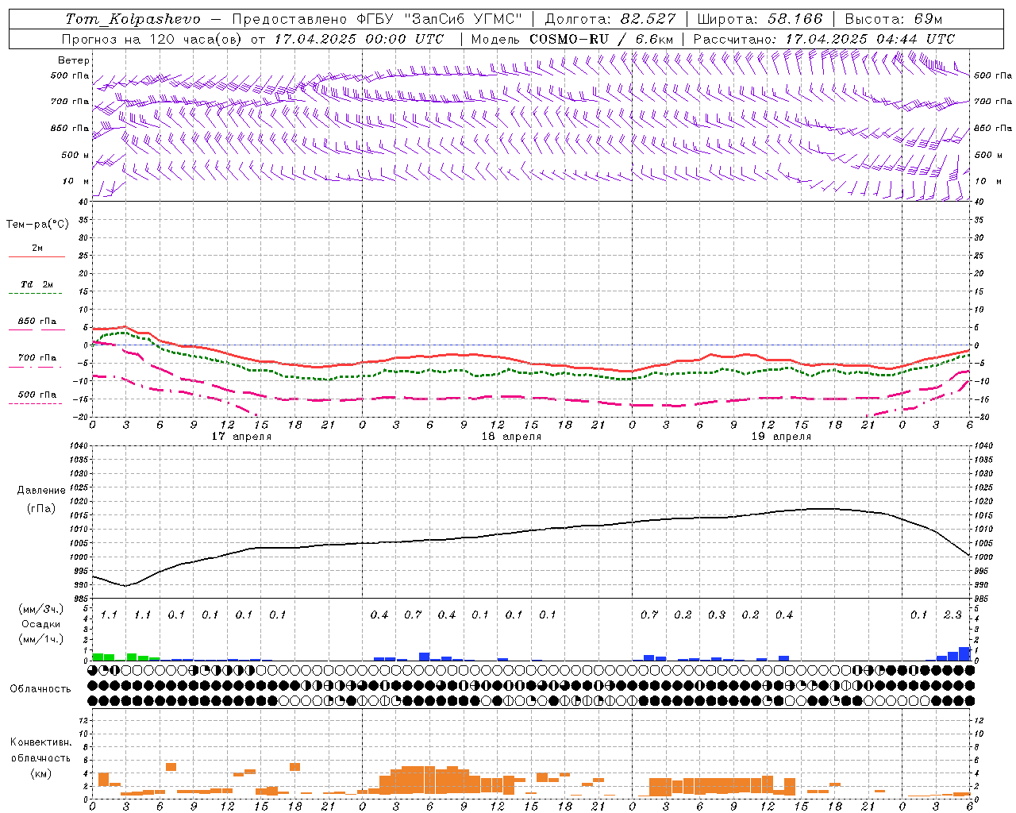Click the "500 гПа" temperature legend entry
The width and height of the screenshot is (1016, 813).
[37, 395]
